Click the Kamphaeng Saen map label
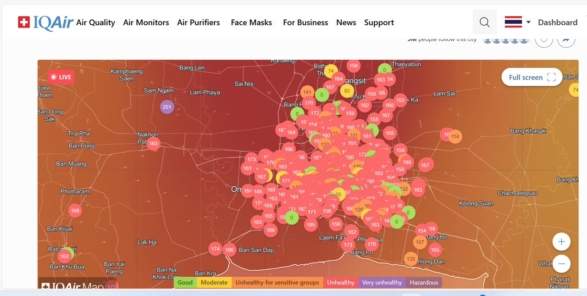Viewport: 587px width, 296px height. pos(127,75)
